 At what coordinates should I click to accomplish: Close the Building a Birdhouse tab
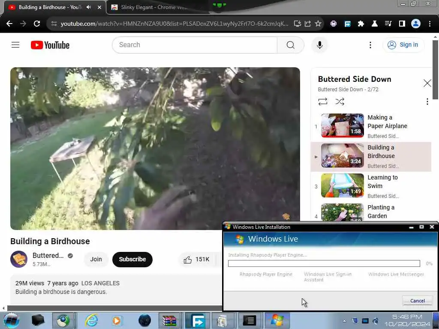pyautogui.click(x=99, y=7)
